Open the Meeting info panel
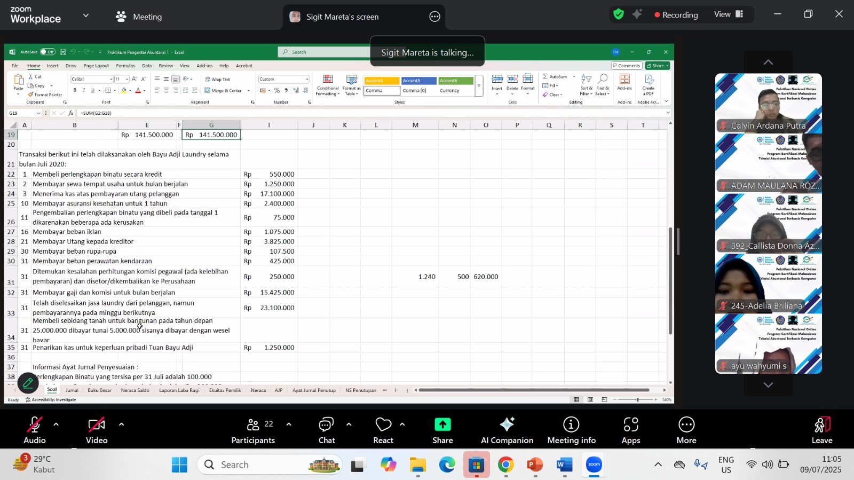Image resolution: width=854 pixels, height=480 pixels. [x=571, y=430]
